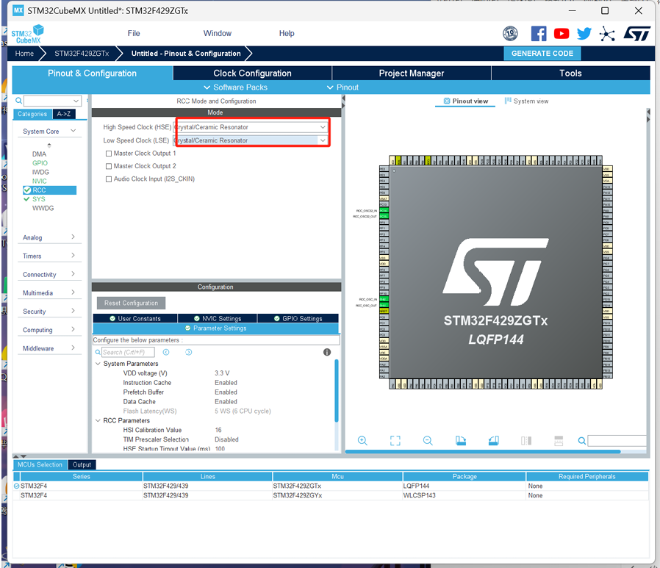Click the Reset Configuration button
This screenshot has width=660, height=568.
132,303
